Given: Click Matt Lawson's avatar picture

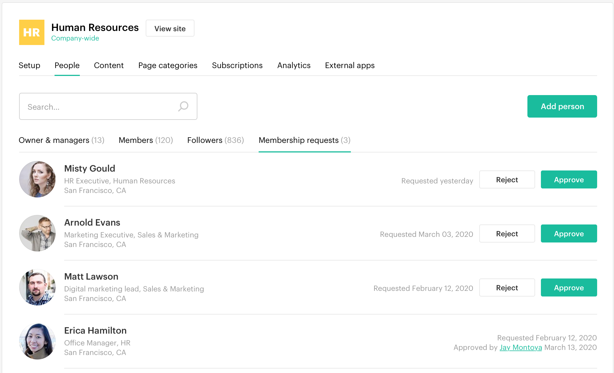Looking at the screenshot, I should pos(37,287).
